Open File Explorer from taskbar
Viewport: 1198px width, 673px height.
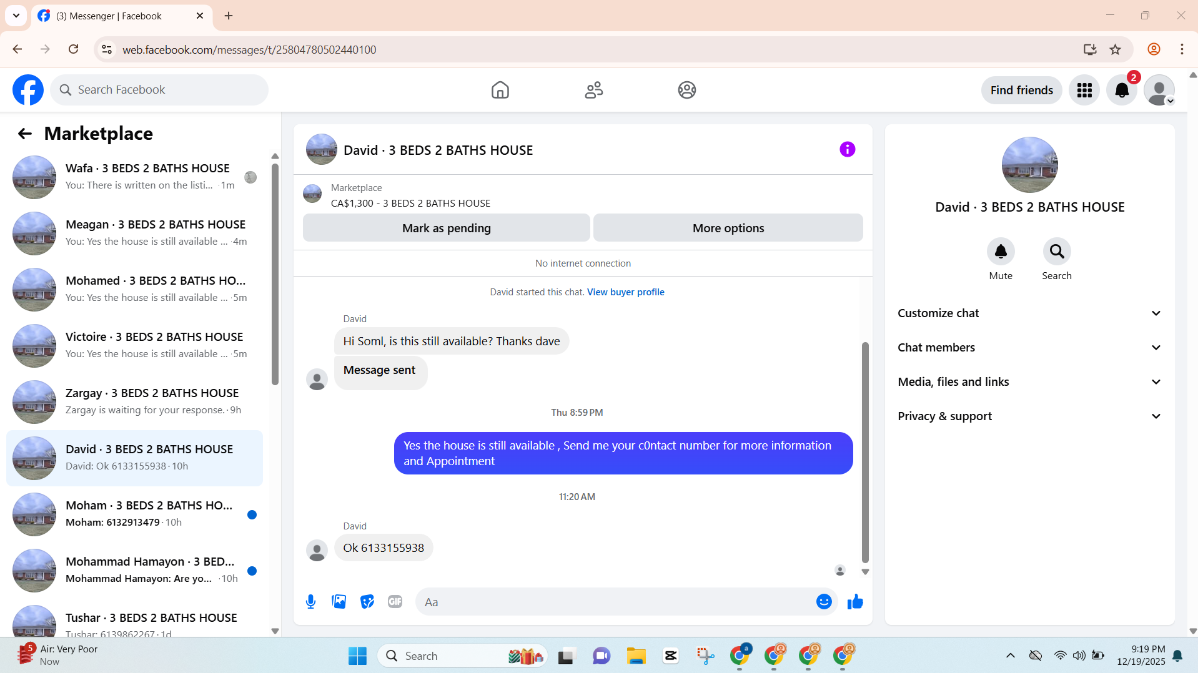636,656
